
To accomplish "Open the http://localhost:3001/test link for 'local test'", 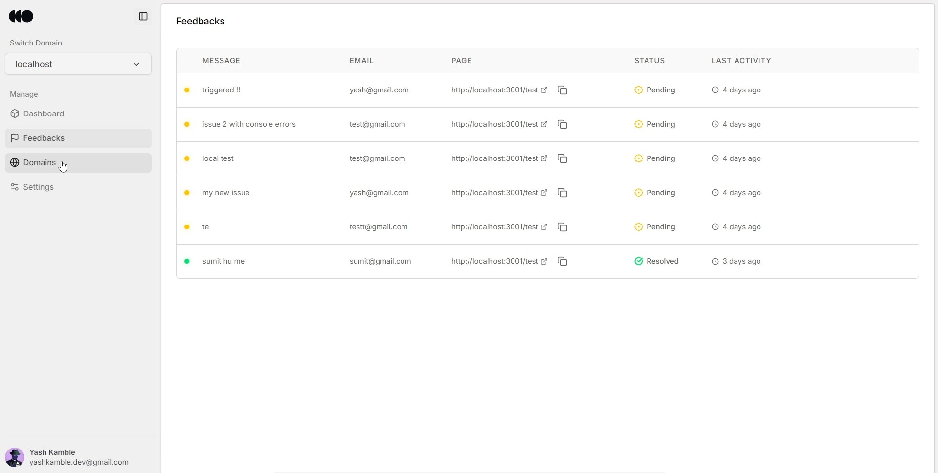I will coord(494,158).
